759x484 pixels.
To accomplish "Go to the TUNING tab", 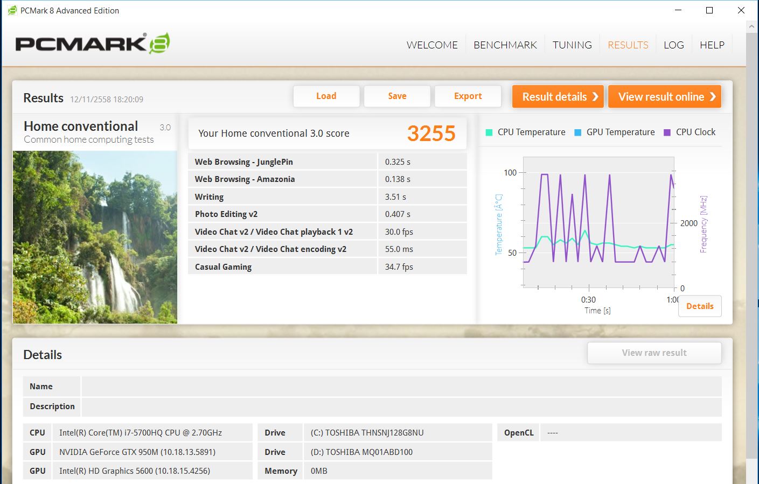I will click(572, 45).
